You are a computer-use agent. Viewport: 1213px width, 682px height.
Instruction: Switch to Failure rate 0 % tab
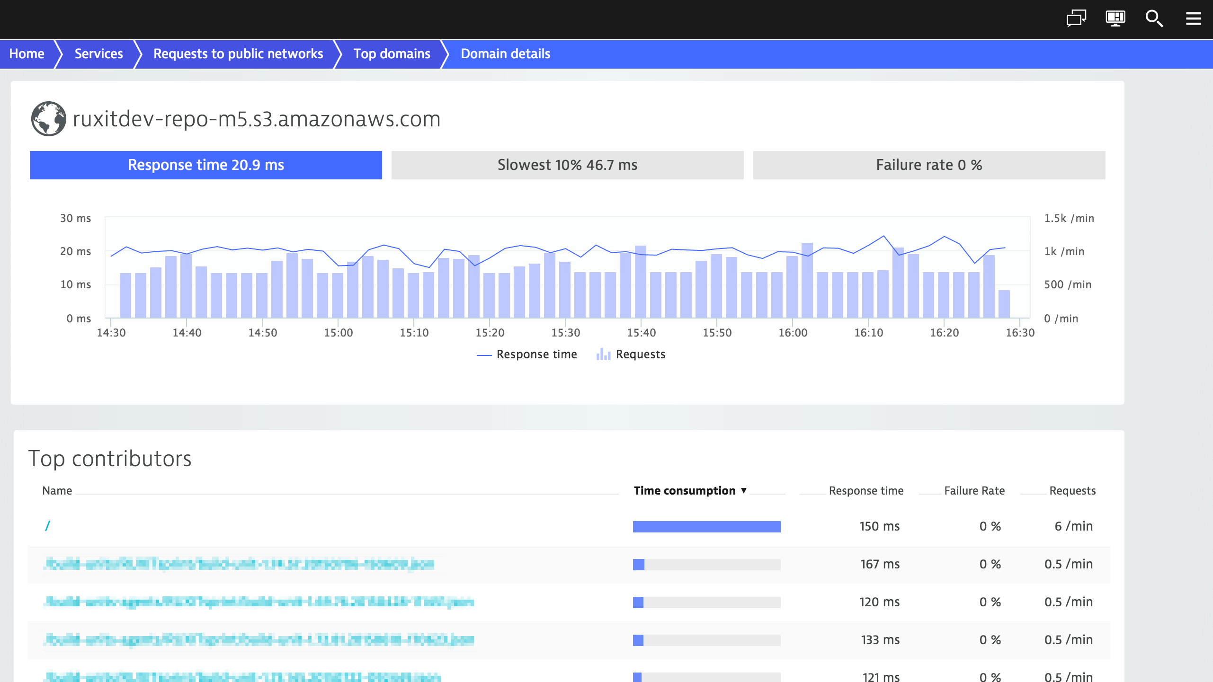pos(929,165)
